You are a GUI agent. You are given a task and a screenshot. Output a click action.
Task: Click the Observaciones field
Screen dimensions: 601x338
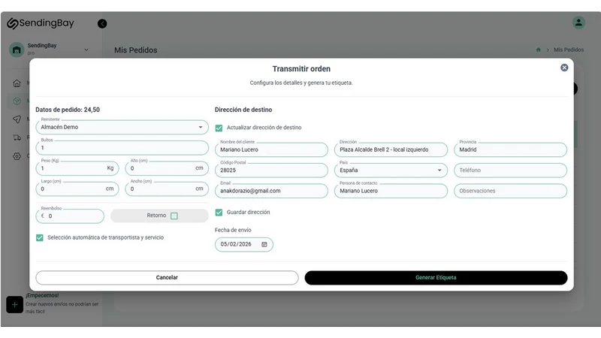(x=510, y=191)
